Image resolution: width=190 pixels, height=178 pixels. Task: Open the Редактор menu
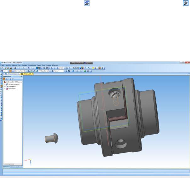coord(8,65)
